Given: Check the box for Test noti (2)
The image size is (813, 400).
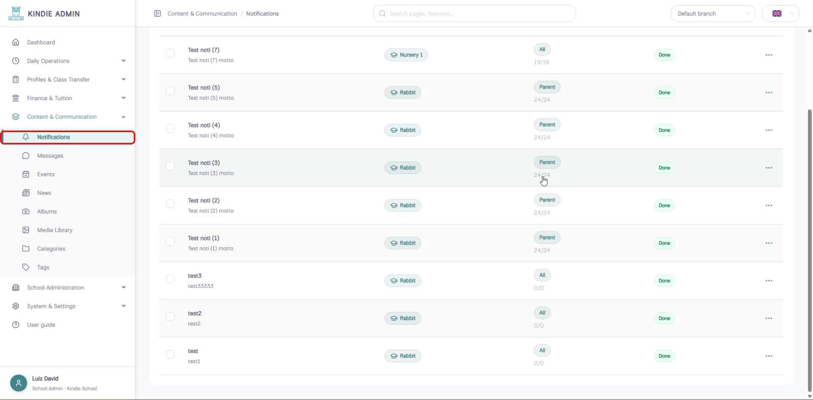Looking at the screenshot, I should coord(170,204).
